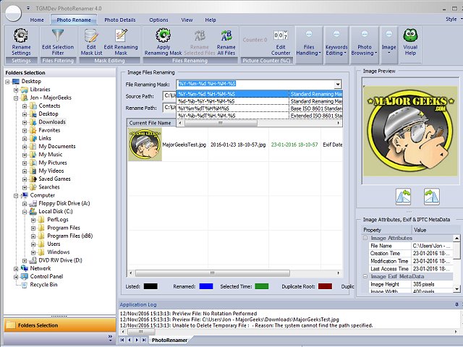Viewport: 463px width, 347px height.
Task: Open the Edit Renaming Mask tool
Action: tap(121, 42)
